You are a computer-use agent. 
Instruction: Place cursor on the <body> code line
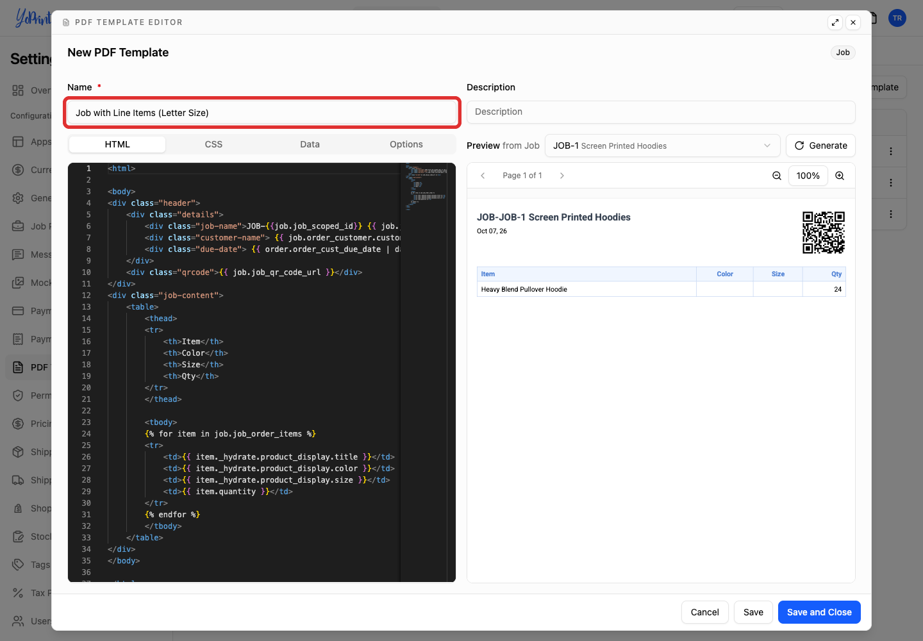(121, 192)
